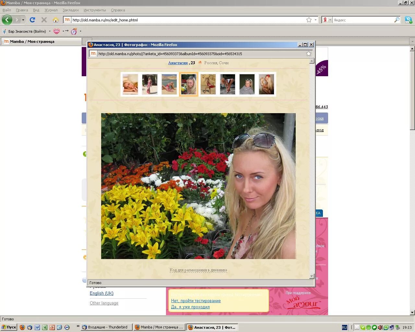Launch Word from the quick launch bar
The height and width of the screenshot is (332, 415).
[x=37, y=327]
